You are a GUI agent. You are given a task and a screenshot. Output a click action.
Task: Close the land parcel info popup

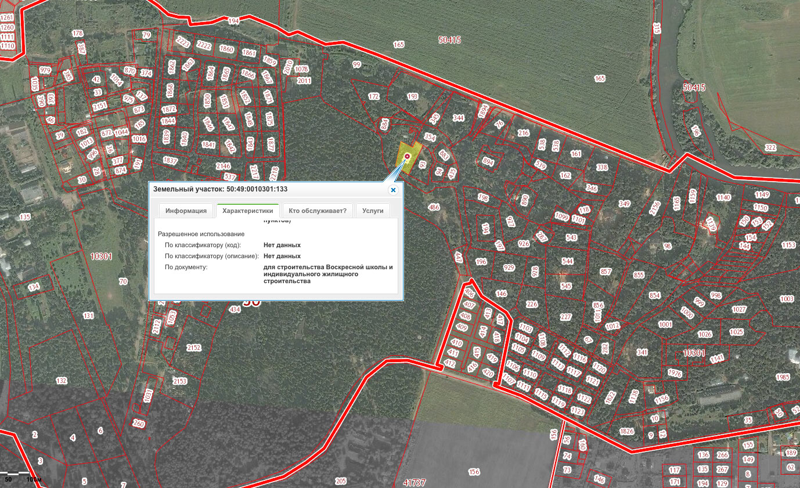tap(393, 190)
